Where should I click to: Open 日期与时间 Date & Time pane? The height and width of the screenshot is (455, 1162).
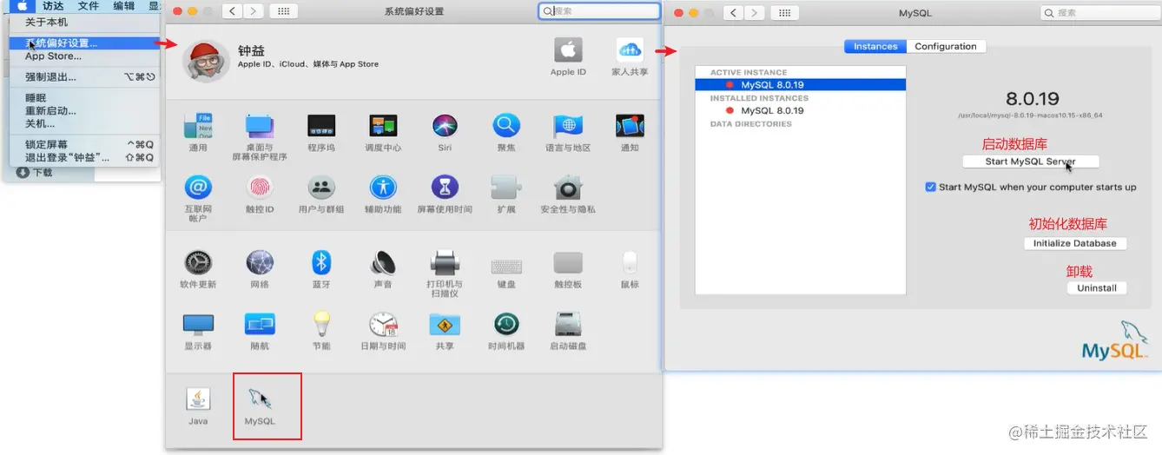[383, 325]
